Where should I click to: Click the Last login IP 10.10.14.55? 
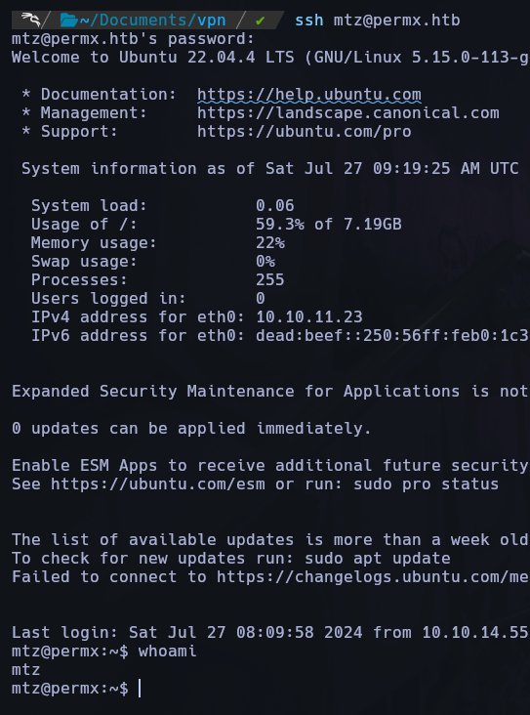(x=475, y=633)
